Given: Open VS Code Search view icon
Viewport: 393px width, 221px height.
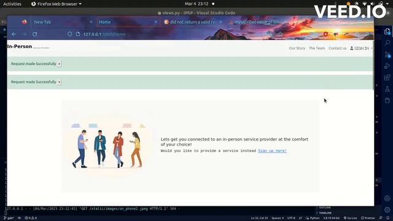Looking at the screenshot, I should pos(387,43).
